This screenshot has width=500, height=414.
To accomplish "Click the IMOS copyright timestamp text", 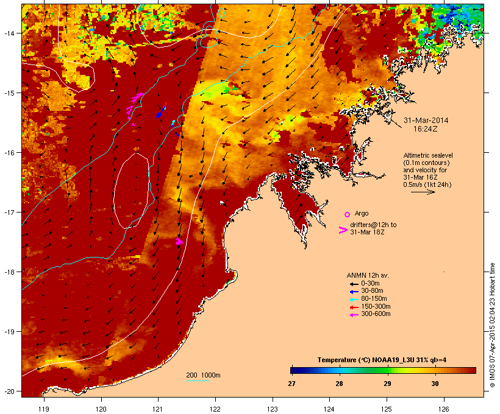I will point(492,325).
